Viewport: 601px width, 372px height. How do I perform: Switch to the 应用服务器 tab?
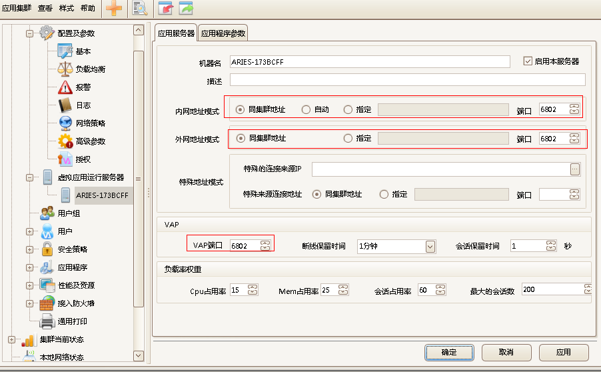[176, 33]
